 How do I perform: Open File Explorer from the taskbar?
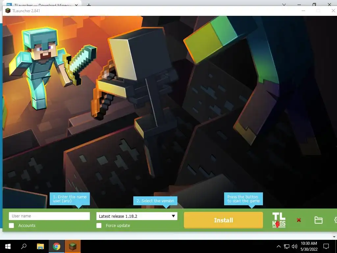click(40, 246)
